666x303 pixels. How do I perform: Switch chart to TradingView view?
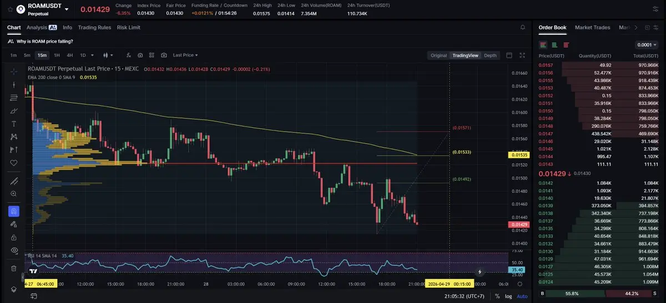click(x=465, y=55)
